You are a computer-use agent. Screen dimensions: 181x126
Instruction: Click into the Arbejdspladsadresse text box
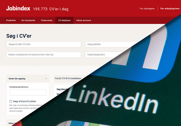point(28,92)
